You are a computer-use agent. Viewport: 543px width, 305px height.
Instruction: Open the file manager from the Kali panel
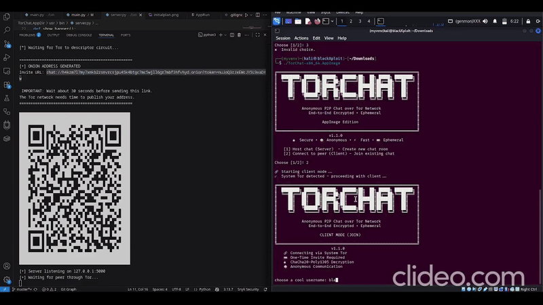[x=298, y=22]
